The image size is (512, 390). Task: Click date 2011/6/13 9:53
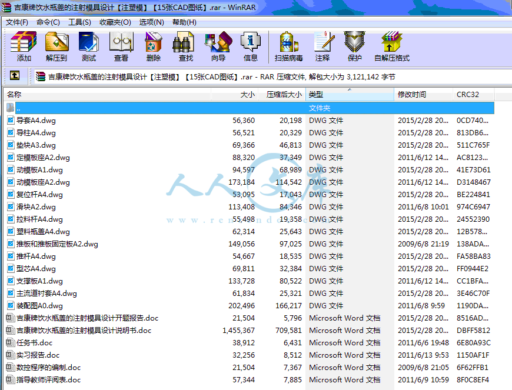click(x=423, y=355)
